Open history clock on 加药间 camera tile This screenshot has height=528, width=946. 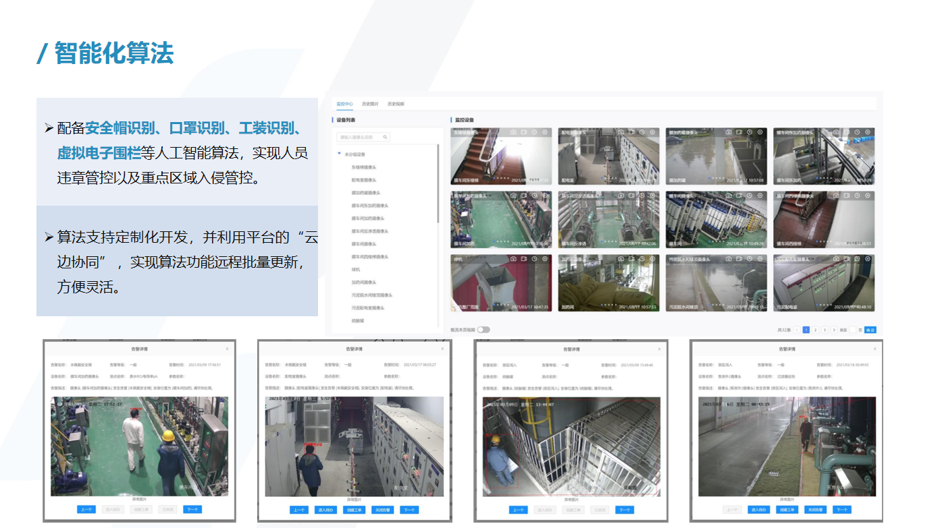pyautogui.click(x=642, y=259)
